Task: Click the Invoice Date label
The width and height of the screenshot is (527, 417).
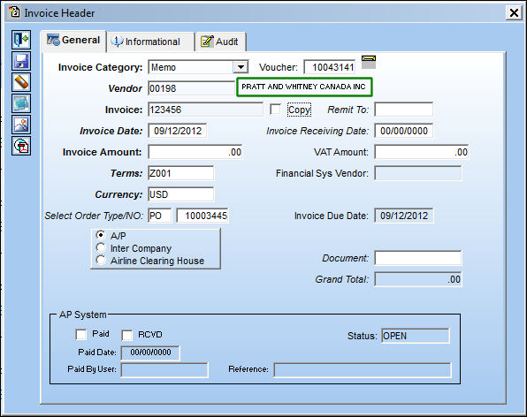Action: click(x=111, y=131)
